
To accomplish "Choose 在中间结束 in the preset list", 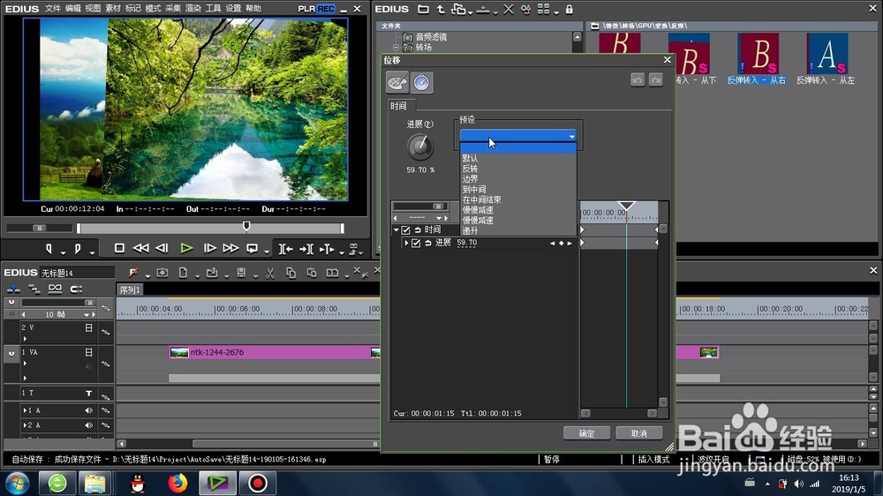I will coord(481,199).
